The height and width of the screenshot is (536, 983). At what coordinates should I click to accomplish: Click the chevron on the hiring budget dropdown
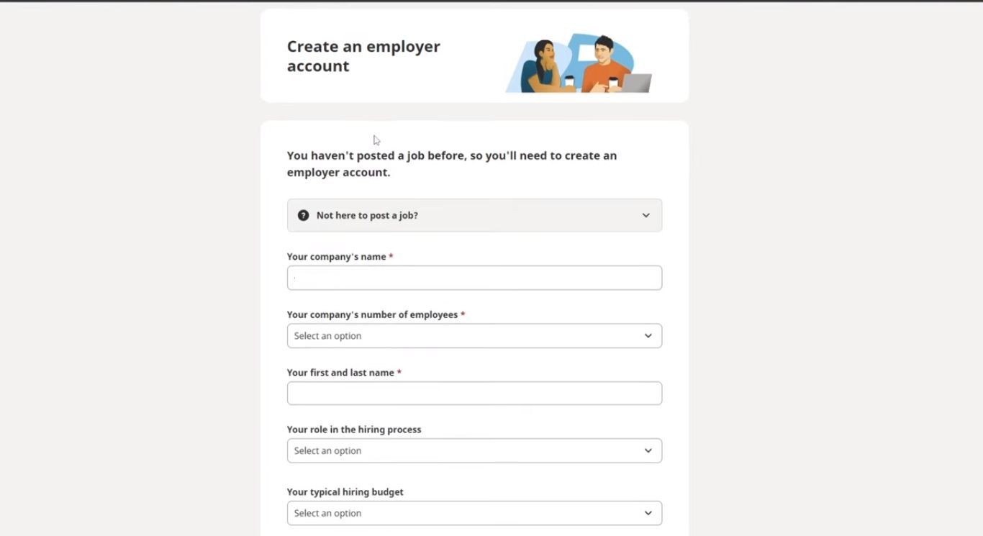(x=645, y=513)
